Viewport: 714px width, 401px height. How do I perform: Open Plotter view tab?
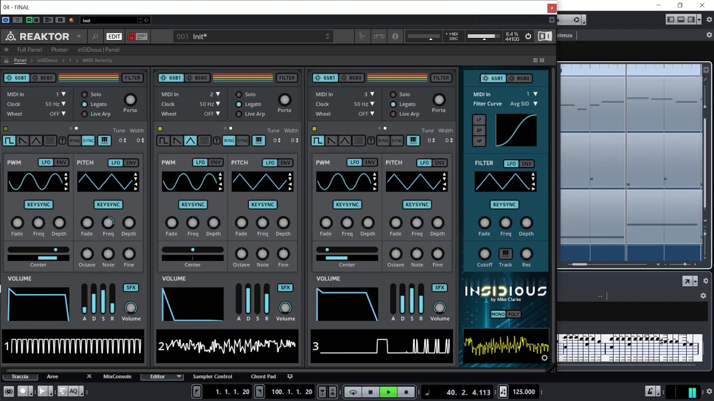click(x=60, y=50)
